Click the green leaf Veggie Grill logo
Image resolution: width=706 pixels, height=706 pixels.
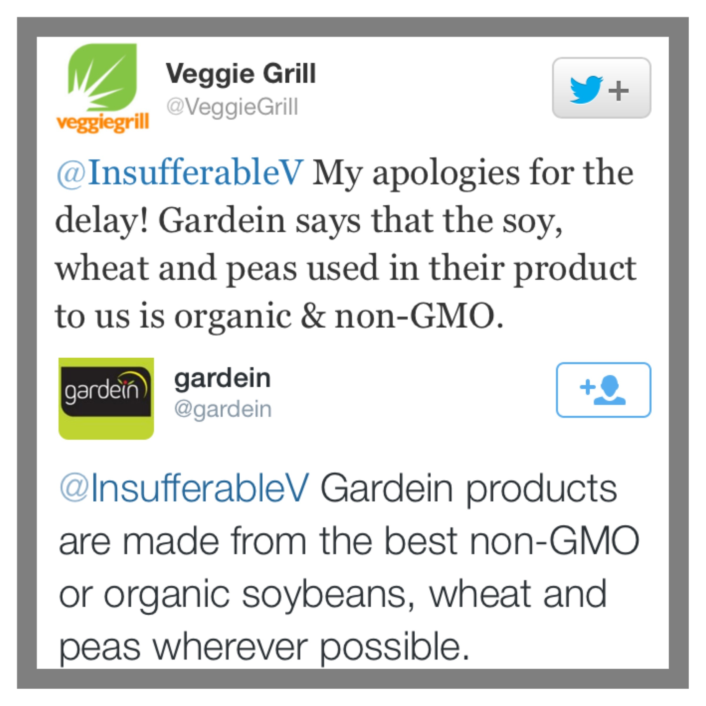tap(102, 77)
